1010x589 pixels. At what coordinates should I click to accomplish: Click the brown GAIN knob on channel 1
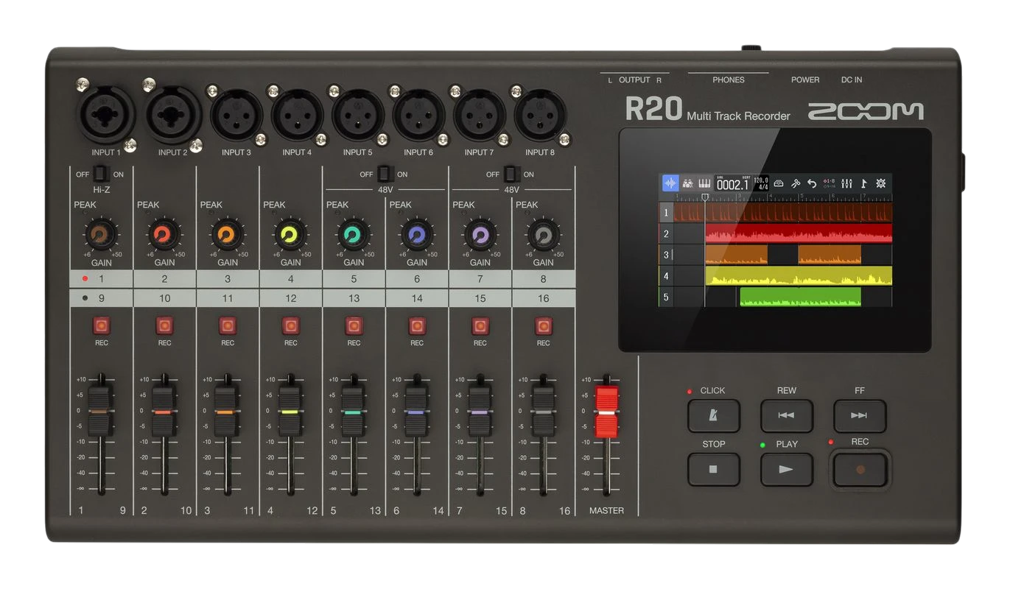click(x=100, y=235)
